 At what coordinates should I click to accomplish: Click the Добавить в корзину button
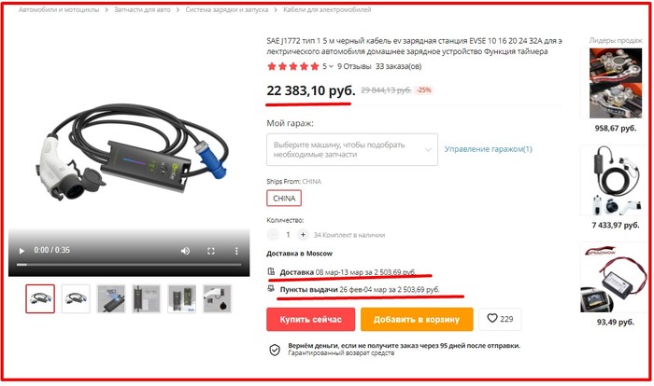pyautogui.click(x=417, y=320)
